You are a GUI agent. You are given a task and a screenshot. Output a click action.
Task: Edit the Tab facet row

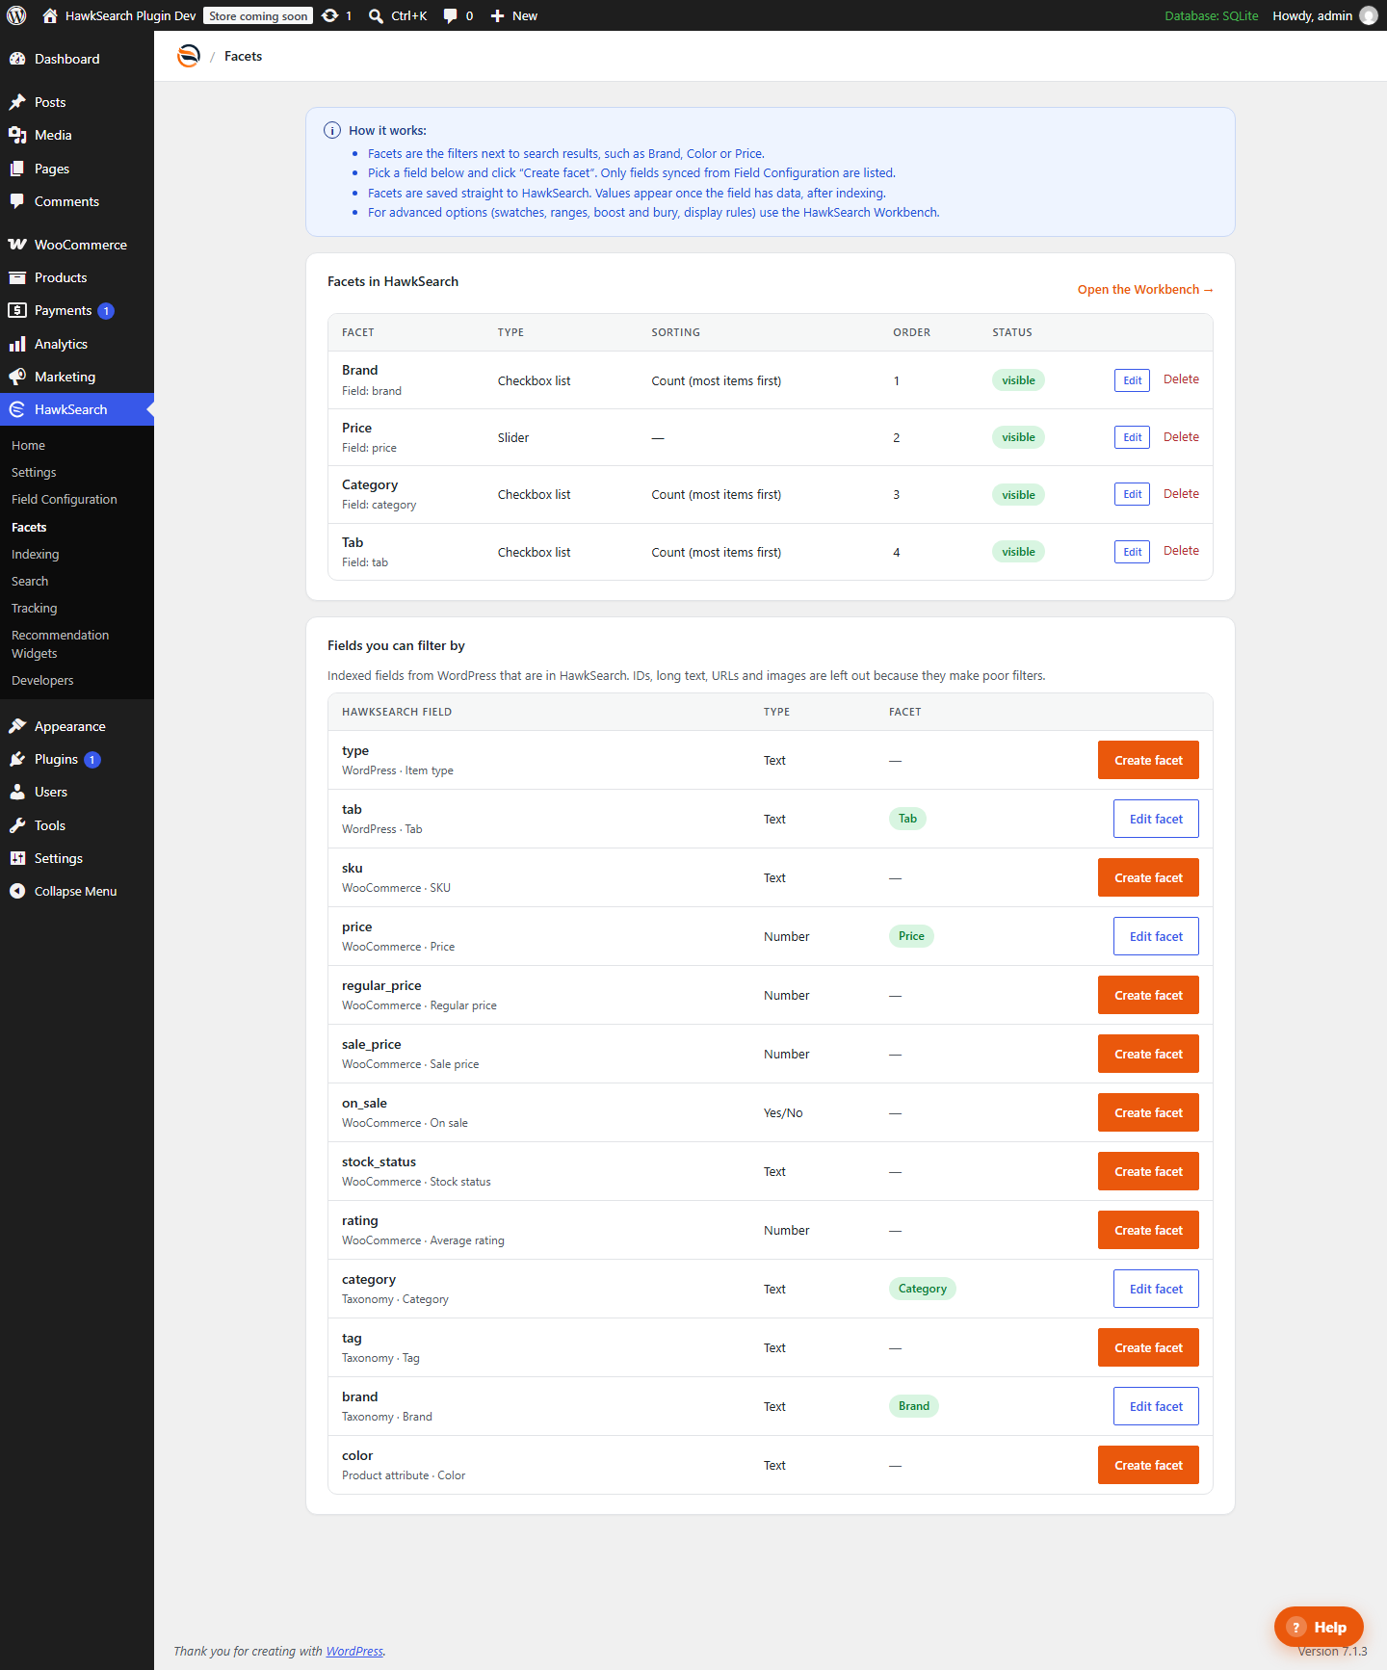[1132, 552]
